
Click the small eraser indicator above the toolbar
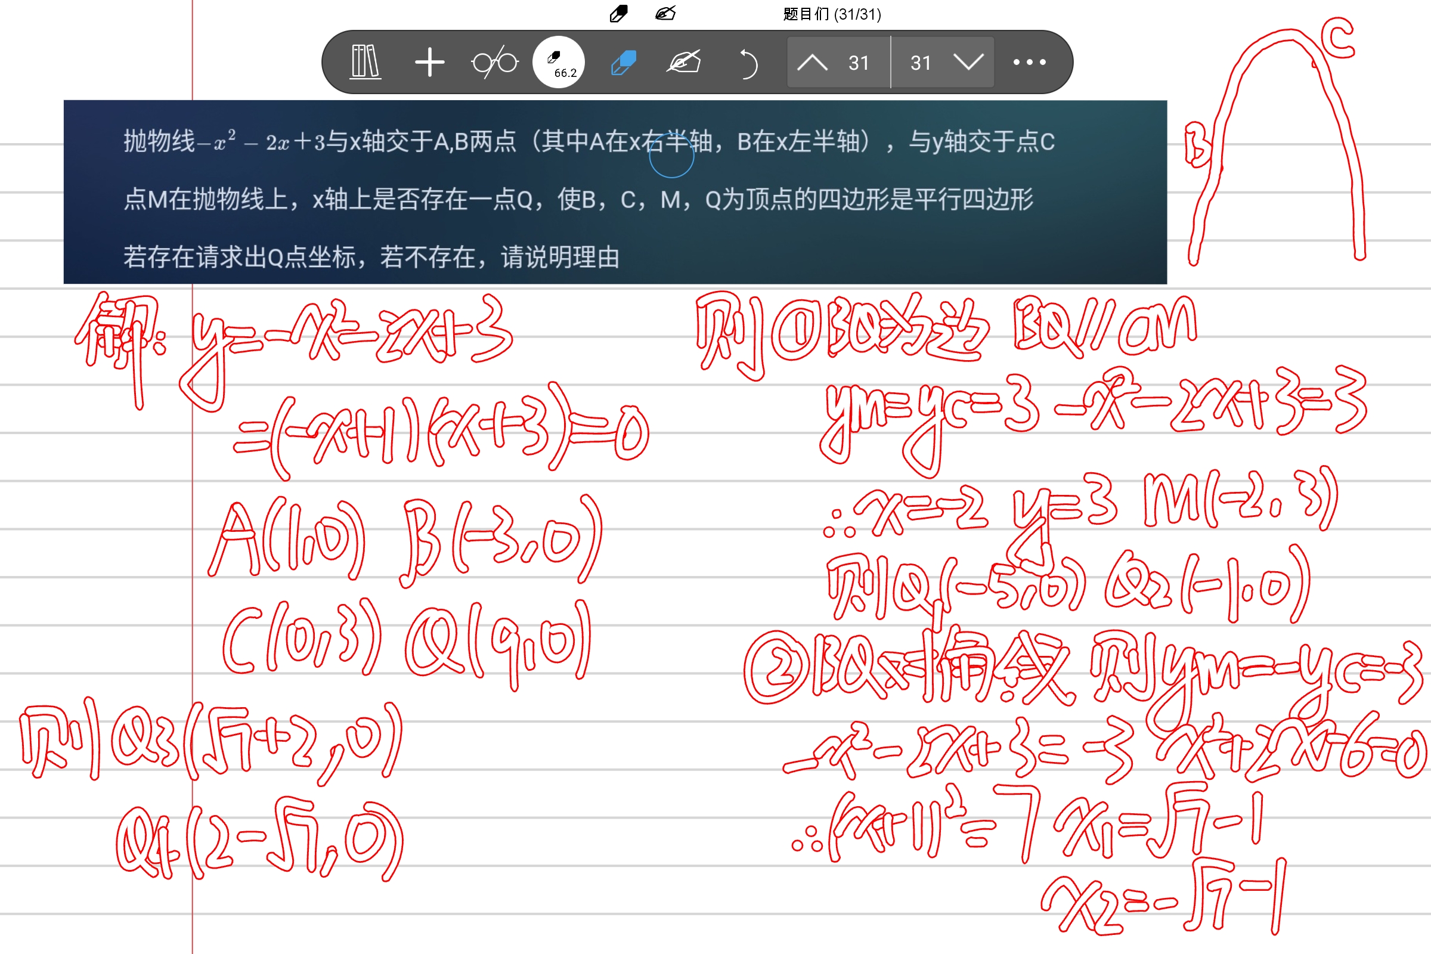tap(618, 13)
